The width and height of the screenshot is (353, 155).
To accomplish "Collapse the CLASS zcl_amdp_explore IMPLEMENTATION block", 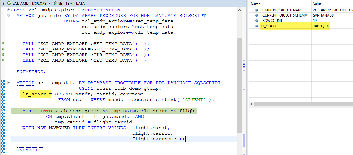I will [x=8, y=10].
